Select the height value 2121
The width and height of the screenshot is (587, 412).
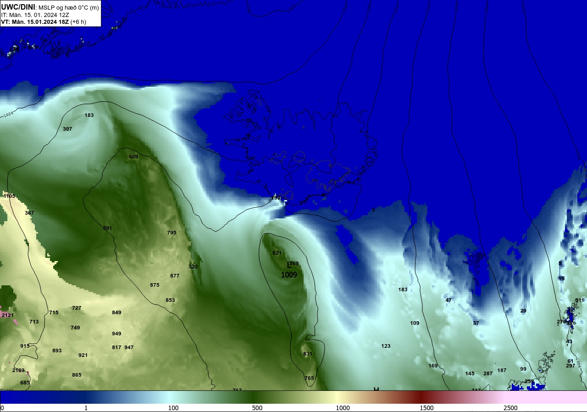click(x=8, y=315)
